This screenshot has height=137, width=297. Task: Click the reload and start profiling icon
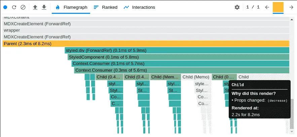[x=14, y=7]
